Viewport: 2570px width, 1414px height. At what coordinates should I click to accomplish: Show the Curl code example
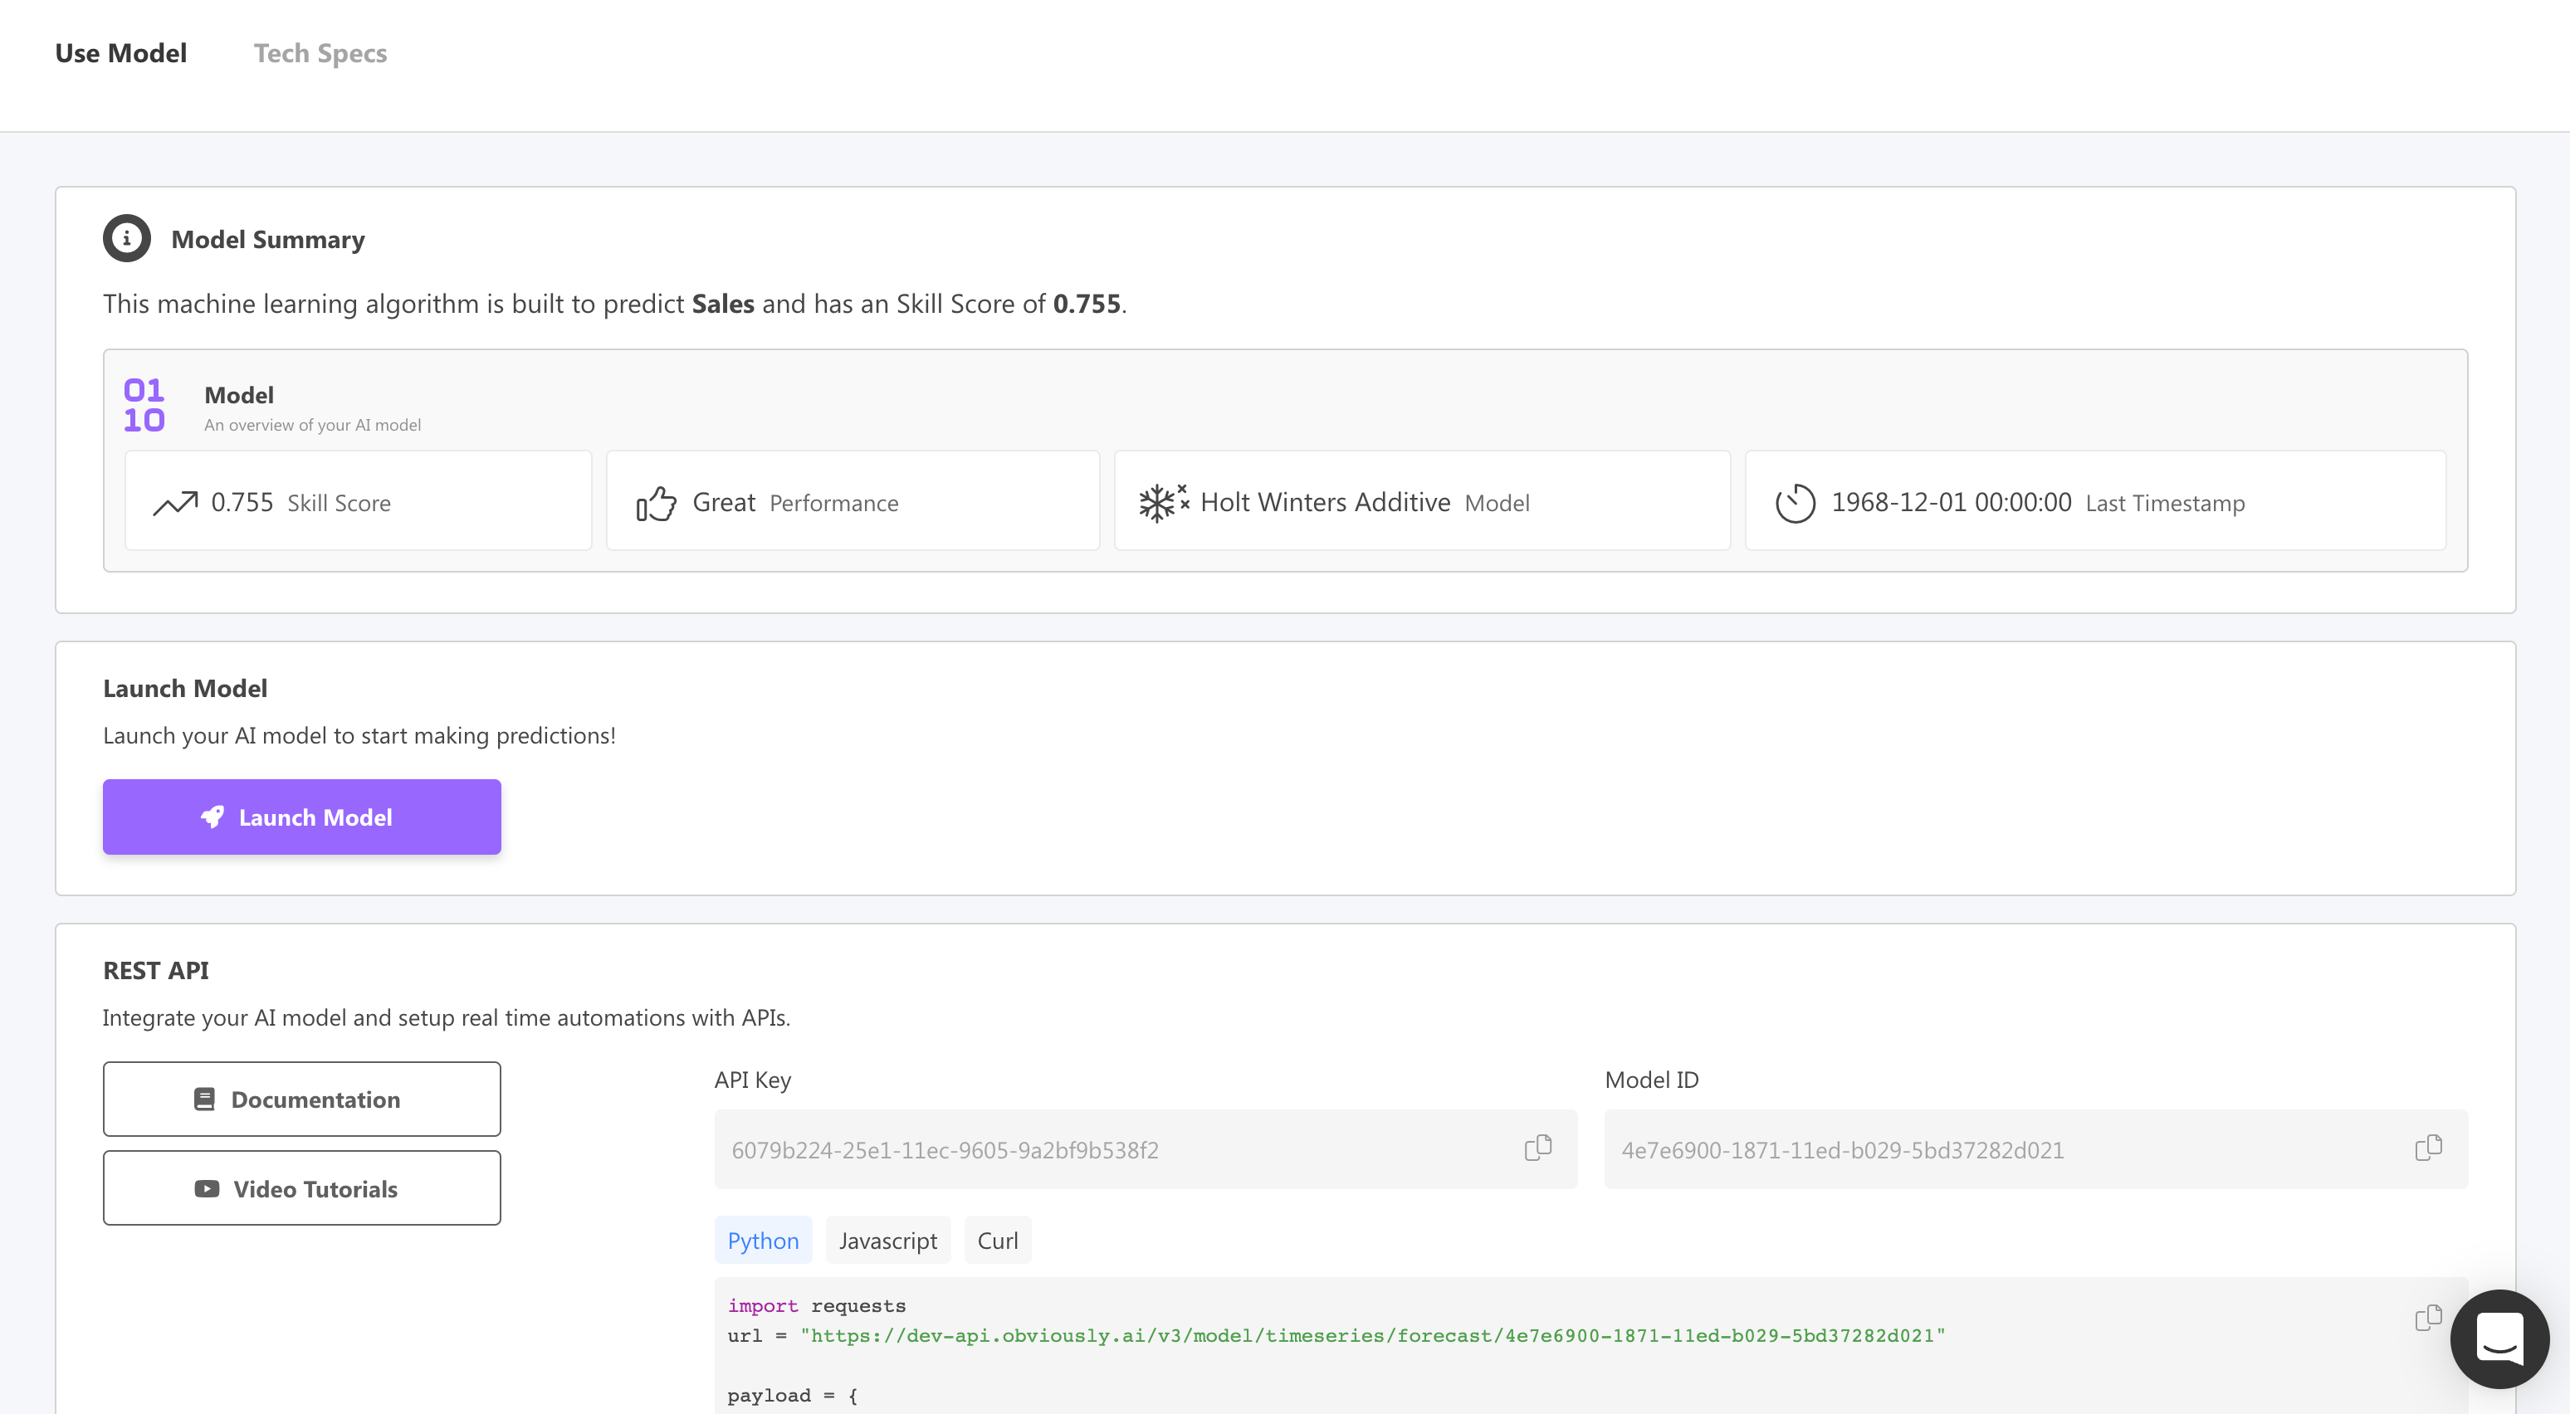coord(997,1241)
